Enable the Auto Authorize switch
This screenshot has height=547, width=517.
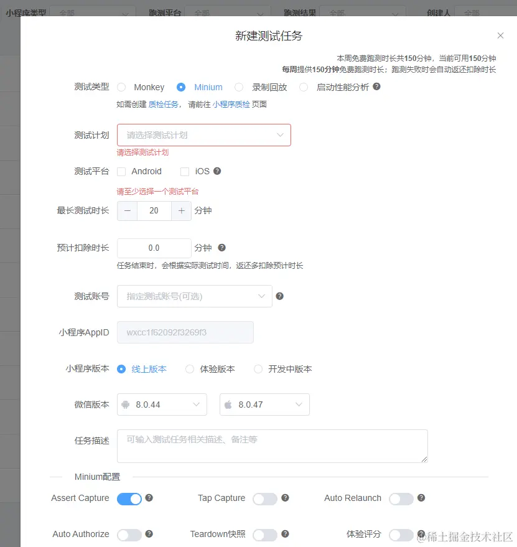pos(129,535)
